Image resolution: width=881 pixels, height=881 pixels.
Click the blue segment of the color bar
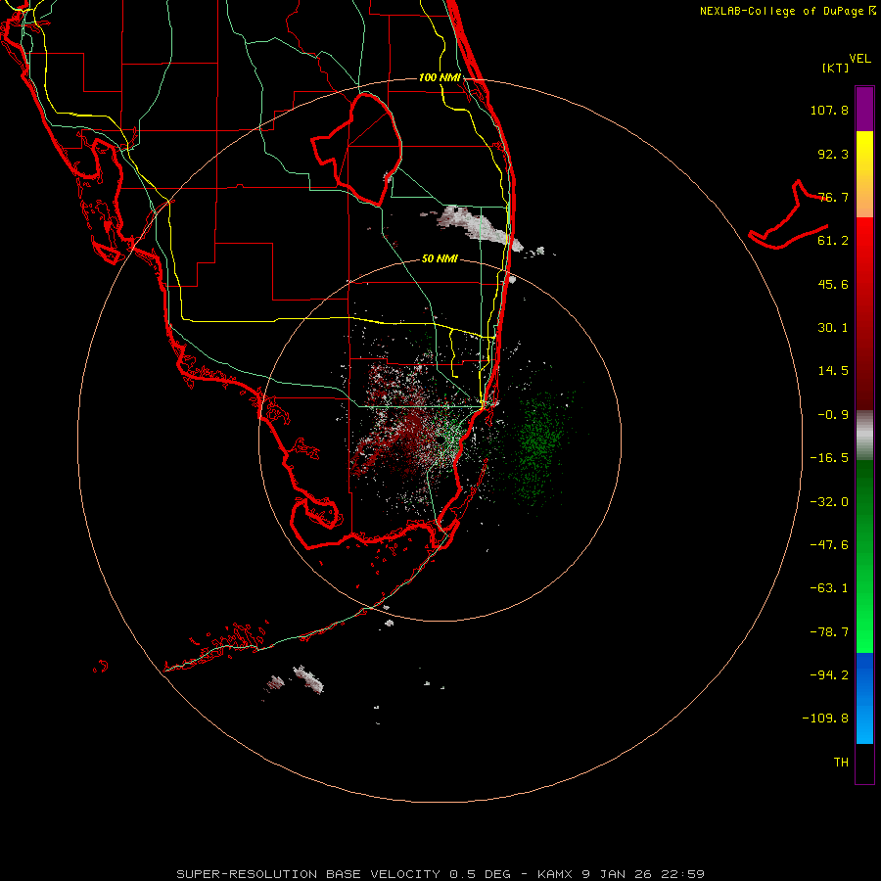point(864,698)
